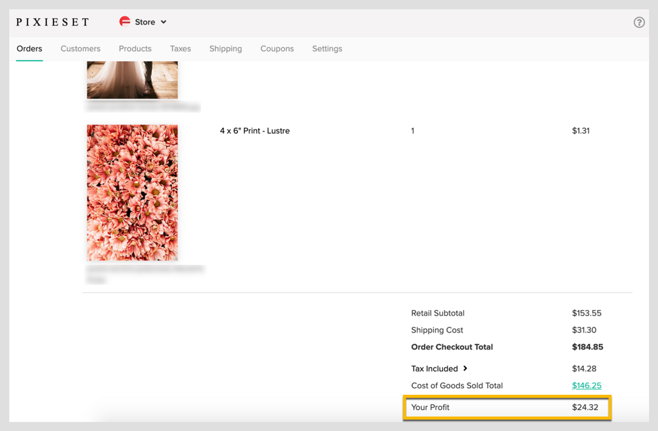This screenshot has width=658, height=431.
Task: Click the Tax Included label
Action: [x=434, y=369]
